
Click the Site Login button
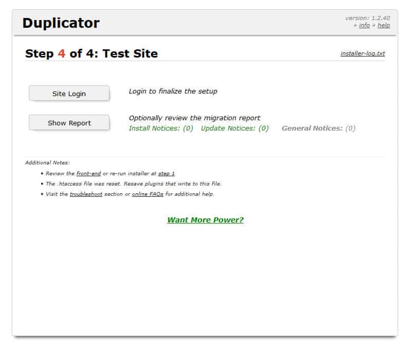coord(69,94)
